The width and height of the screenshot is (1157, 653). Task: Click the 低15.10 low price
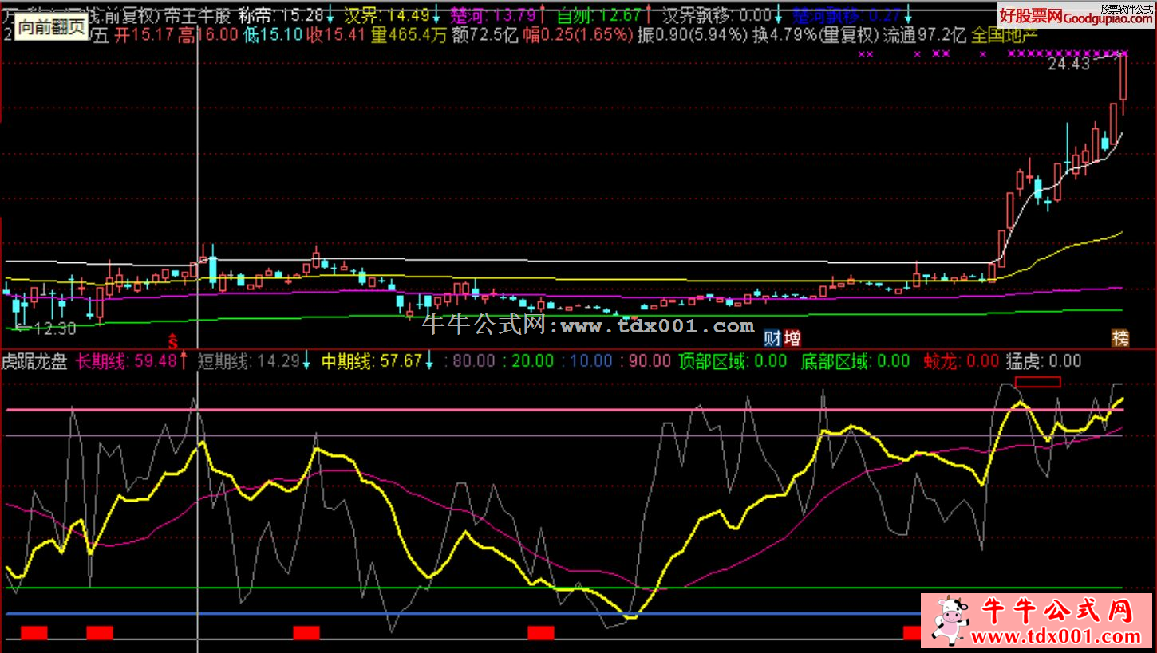pos(274,34)
